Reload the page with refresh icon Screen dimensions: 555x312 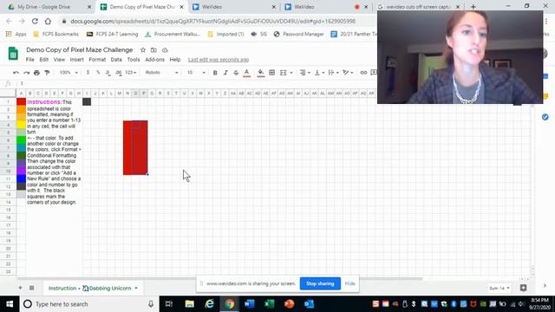pos(35,21)
